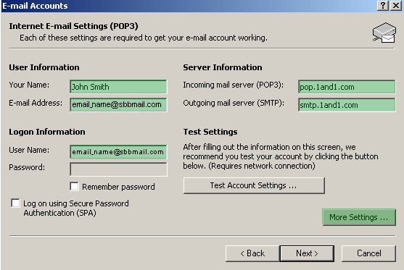Click Test Account Settings button
Image resolution: width=404 pixels, height=270 pixels.
click(254, 185)
